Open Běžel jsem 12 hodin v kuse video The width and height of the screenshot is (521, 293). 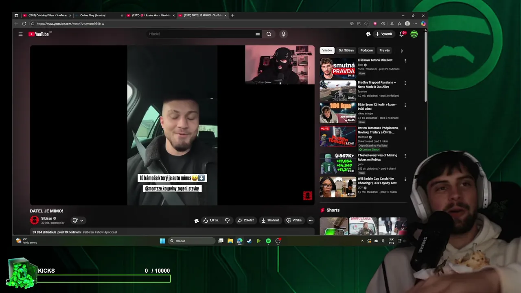coord(338,113)
